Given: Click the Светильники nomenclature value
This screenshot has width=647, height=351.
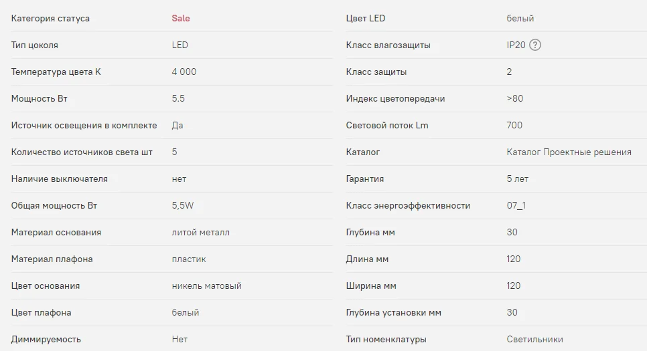Looking at the screenshot, I should click(x=534, y=340).
